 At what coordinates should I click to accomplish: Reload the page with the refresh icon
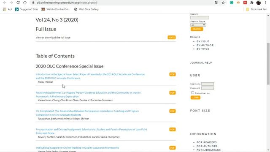(18, 3)
